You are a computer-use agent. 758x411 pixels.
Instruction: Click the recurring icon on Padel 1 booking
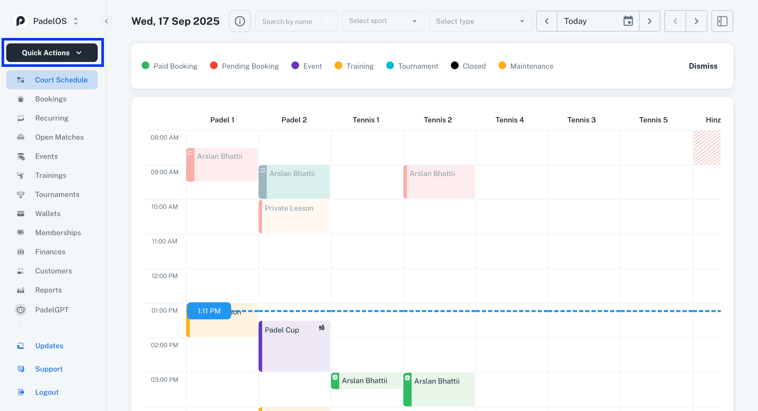click(190, 153)
